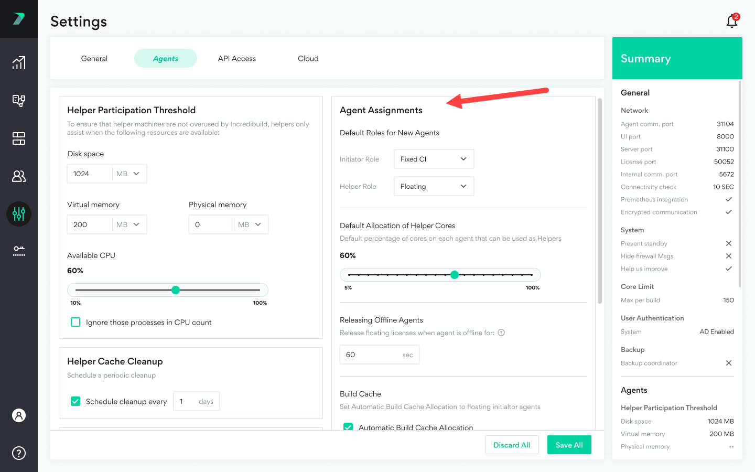The width and height of the screenshot is (755, 472).
Task: Switch to the API Access tab
Action: (x=237, y=59)
